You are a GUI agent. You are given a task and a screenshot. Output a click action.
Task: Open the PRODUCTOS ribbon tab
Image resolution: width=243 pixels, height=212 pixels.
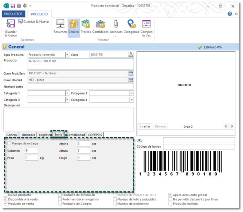(x=13, y=14)
